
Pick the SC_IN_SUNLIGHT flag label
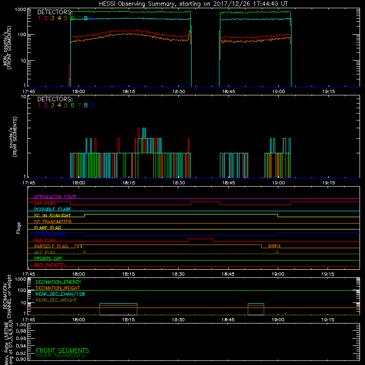[52, 215]
